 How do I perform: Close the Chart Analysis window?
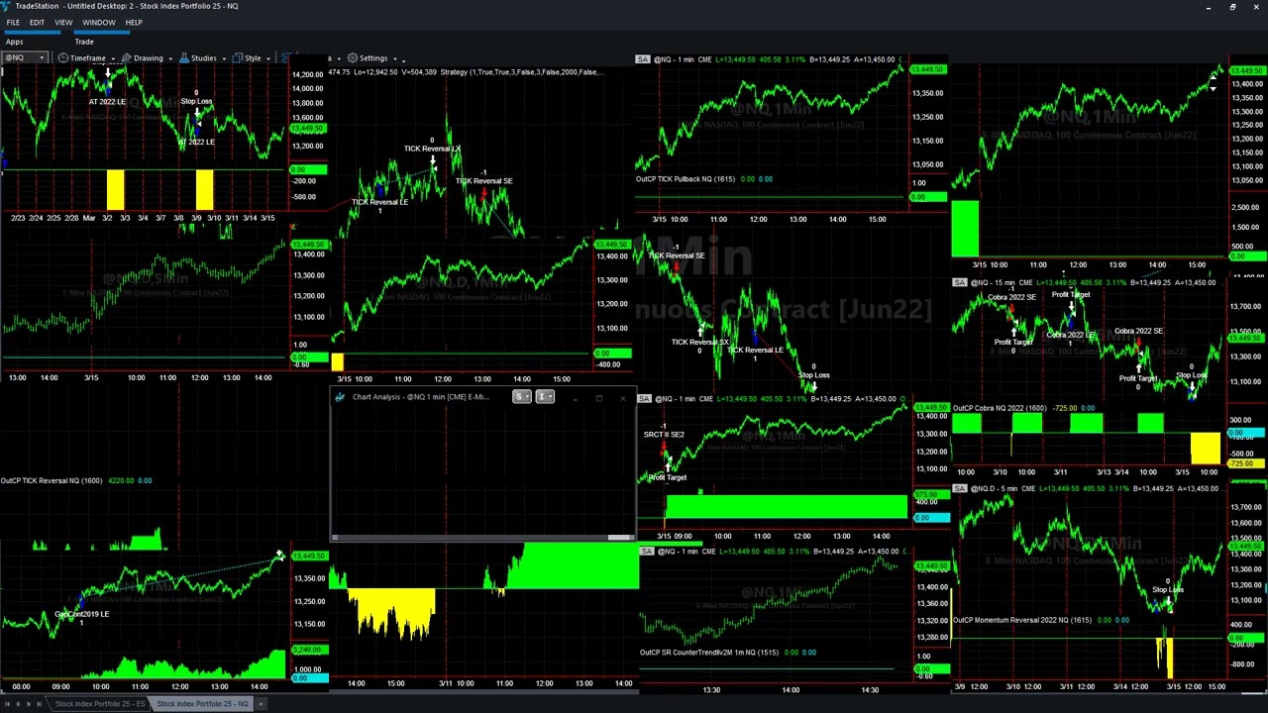click(622, 398)
